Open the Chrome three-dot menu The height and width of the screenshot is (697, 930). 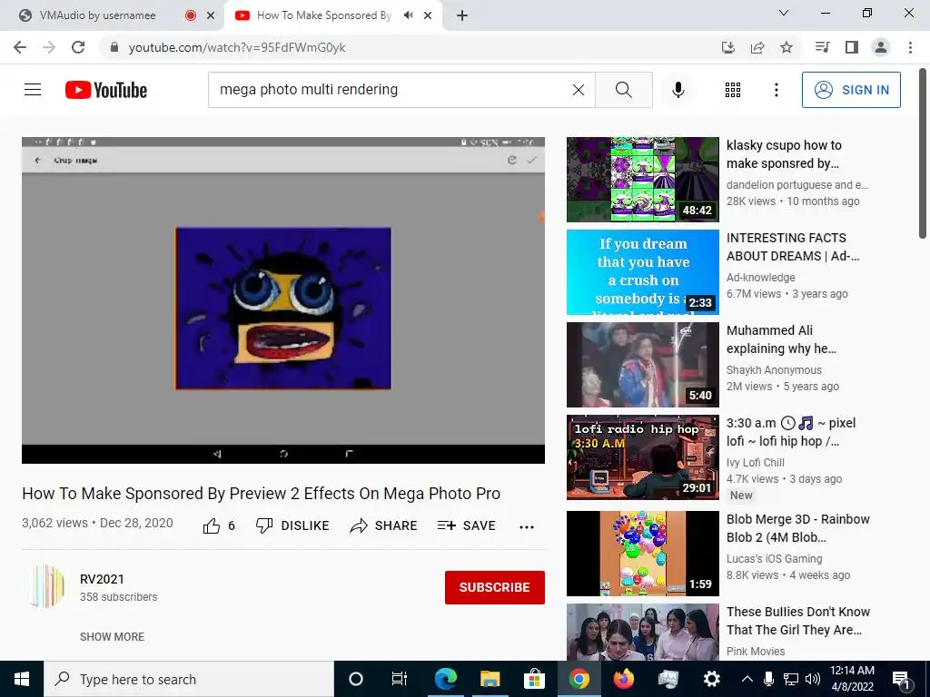coord(910,47)
